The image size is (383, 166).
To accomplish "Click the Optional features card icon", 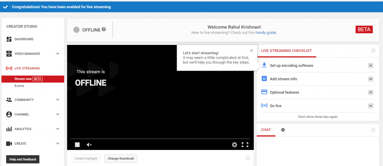I will pos(264,92).
